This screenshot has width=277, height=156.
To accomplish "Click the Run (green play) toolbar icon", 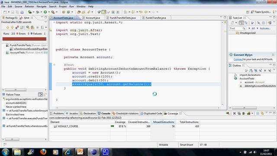I will [x=45, y=12].
